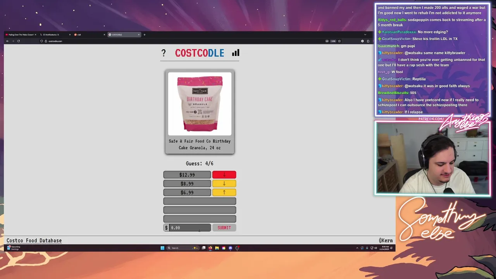This screenshot has width=496, height=279.
Task: Show hidden system tray icons
Action: point(357,248)
